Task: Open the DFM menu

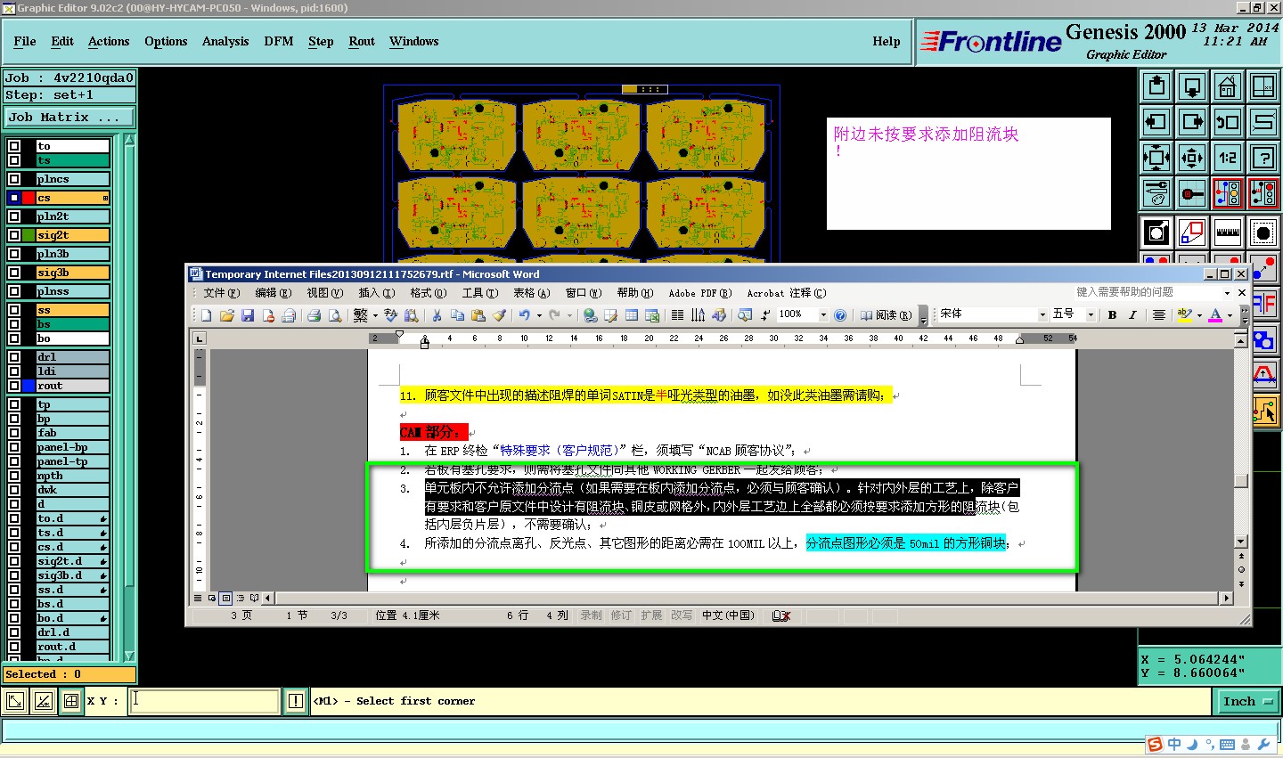Action: [279, 42]
